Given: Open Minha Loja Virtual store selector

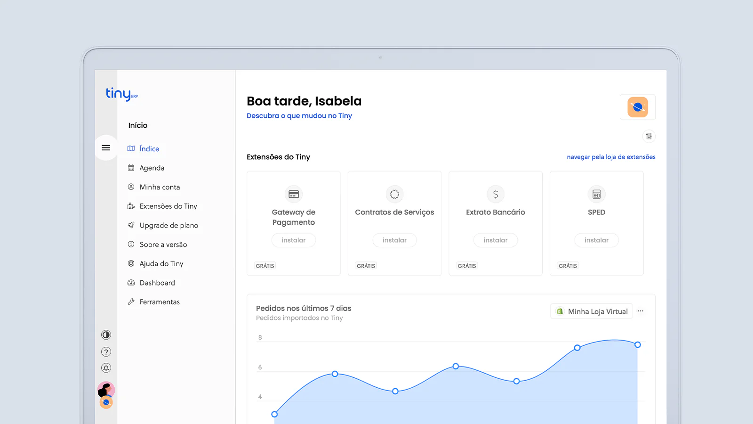Looking at the screenshot, I should point(592,311).
